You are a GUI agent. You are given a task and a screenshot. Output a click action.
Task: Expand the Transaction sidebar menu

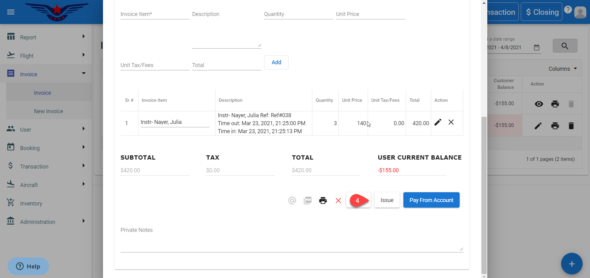[46, 166]
